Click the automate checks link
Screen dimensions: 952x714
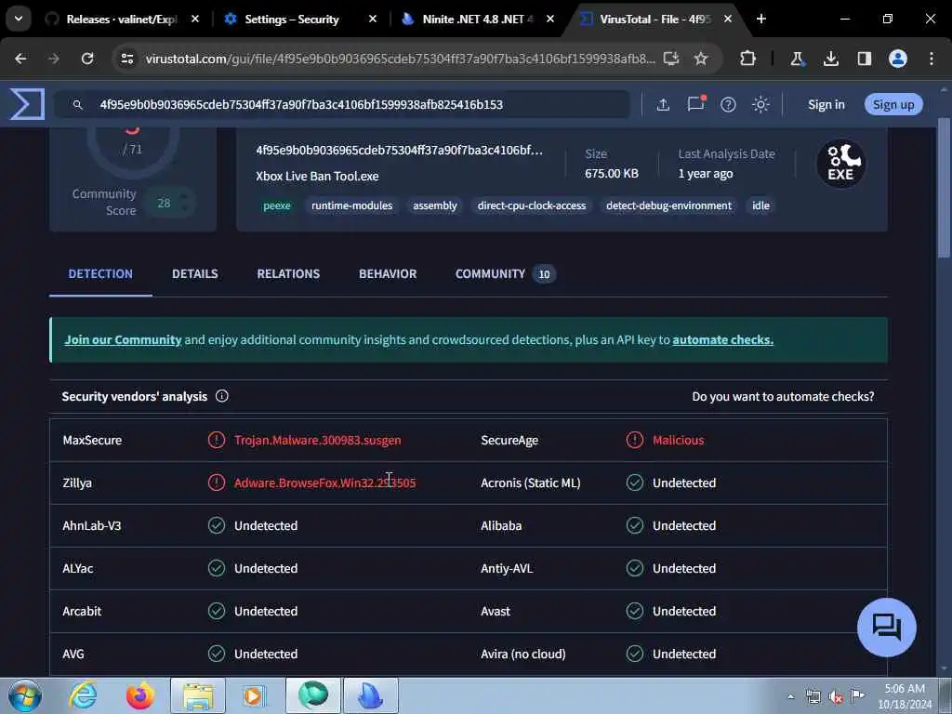(722, 340)
